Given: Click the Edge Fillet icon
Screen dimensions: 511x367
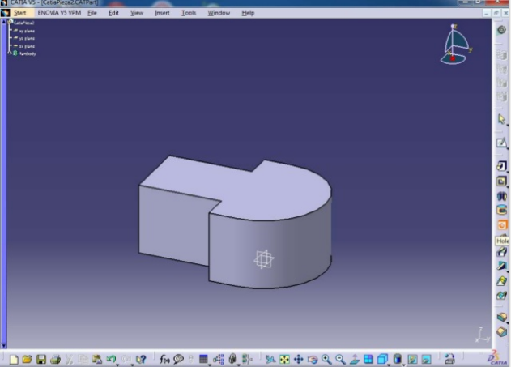Looking at the screenshot, I should click(x=502, y=318).
